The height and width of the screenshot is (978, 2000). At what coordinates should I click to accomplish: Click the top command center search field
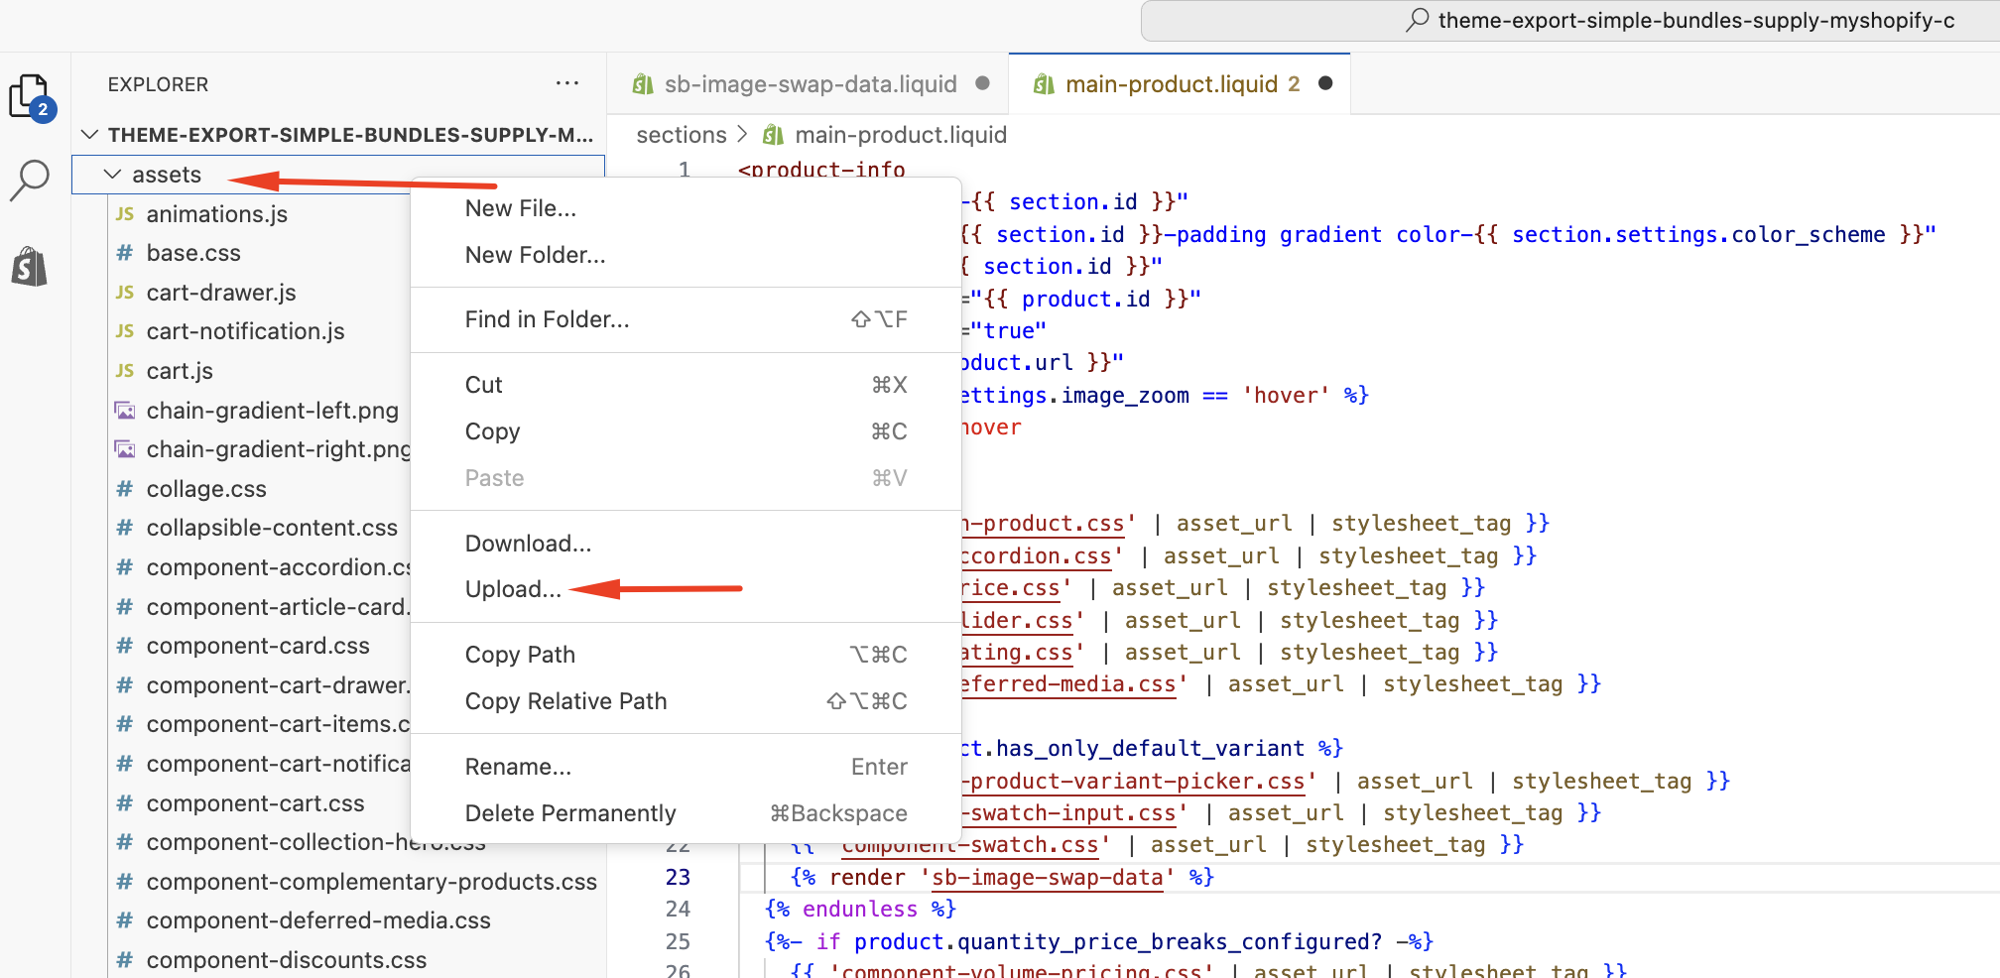(1687, 21)
